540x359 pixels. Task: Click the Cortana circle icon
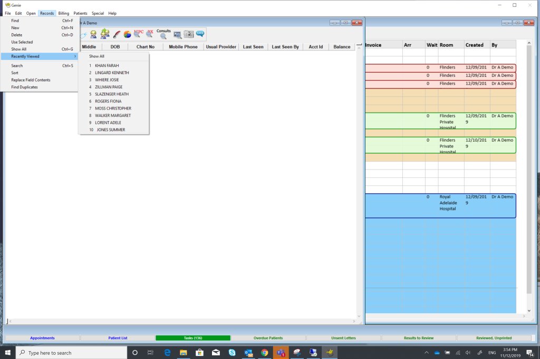(x=135, y=353)
